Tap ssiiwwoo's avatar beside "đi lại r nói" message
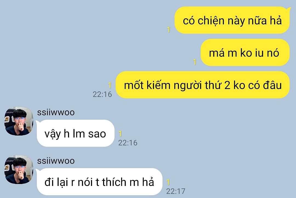Screen dimensions: 296x198 19,170
